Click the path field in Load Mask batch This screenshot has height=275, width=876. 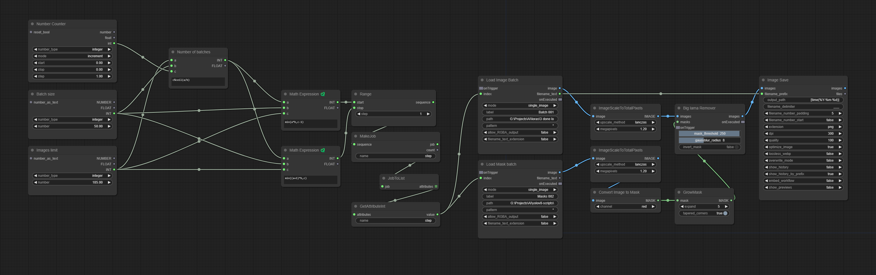click(520, 203)
